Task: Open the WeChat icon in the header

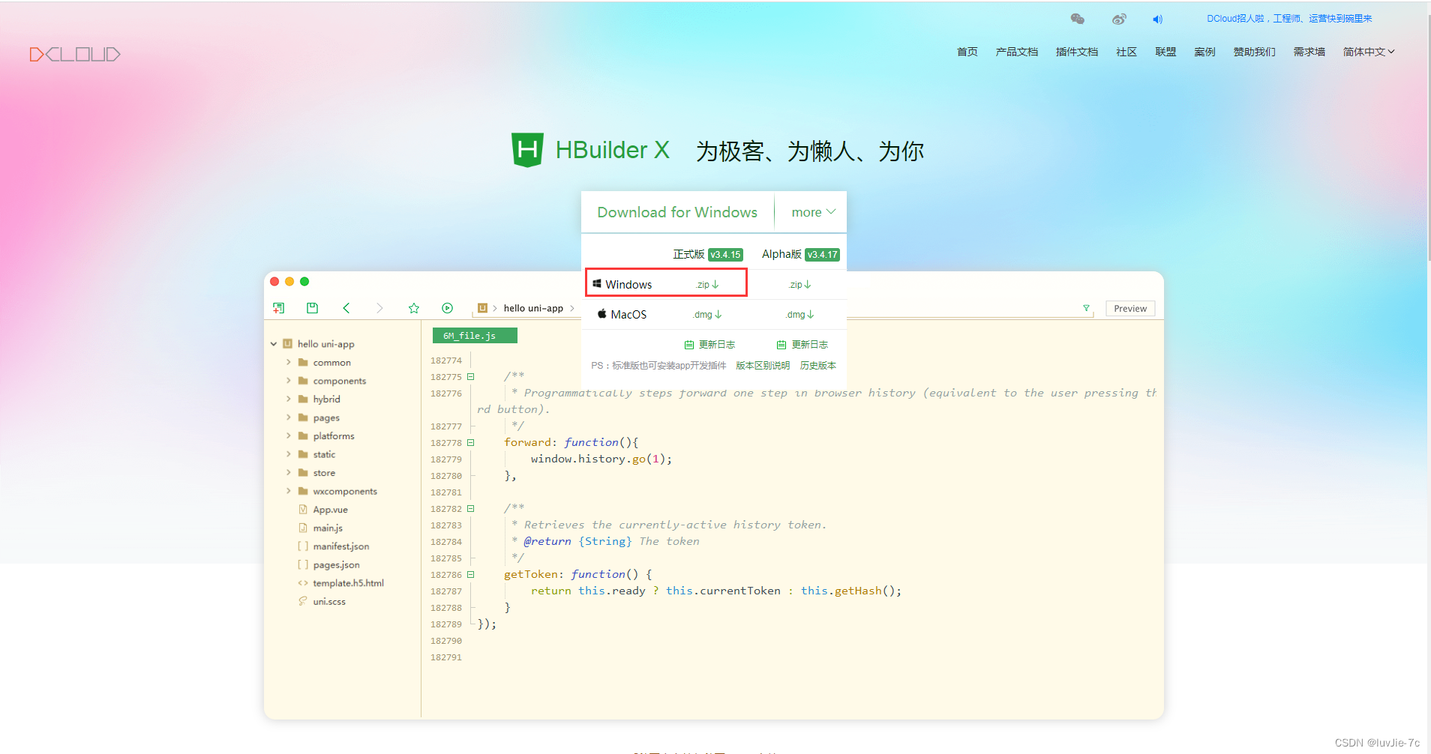Action: [1078, 19]
